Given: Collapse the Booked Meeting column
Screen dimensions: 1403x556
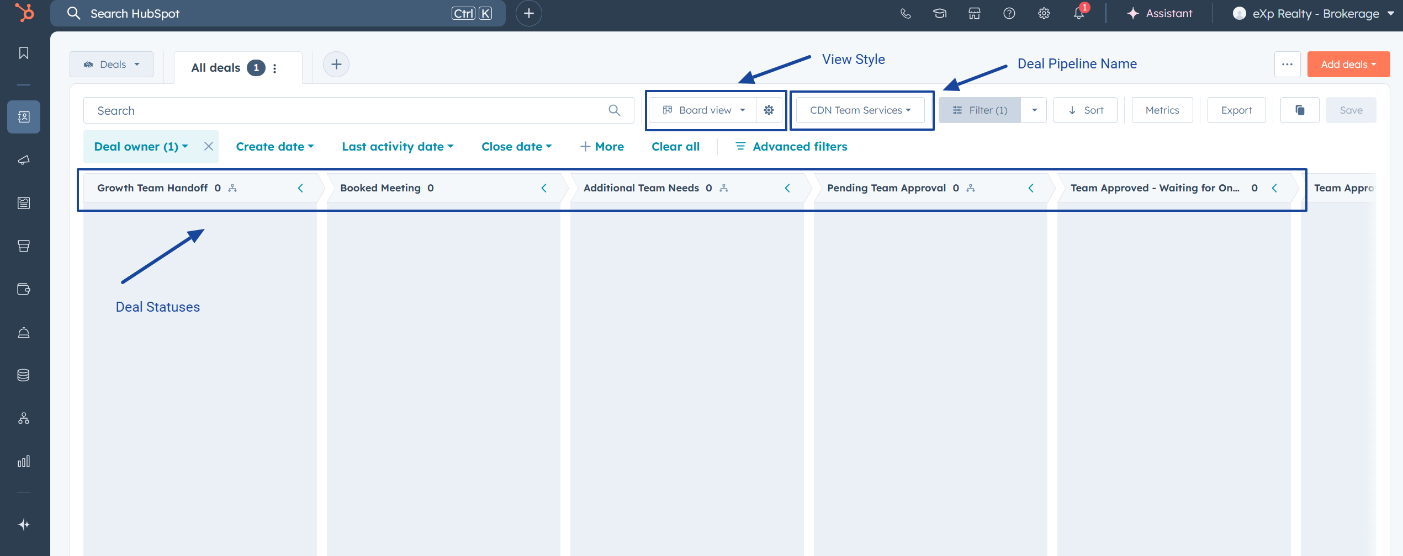Looking at the screenshot, I should (544, 188).
